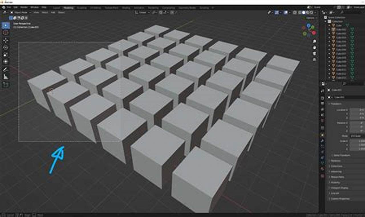Switch to the Sculpting workspace tab

click(x=82, y=8)
